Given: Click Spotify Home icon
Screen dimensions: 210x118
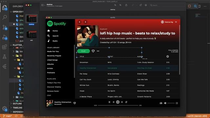Looking at the screenshot, I should (x=49, y=31).
